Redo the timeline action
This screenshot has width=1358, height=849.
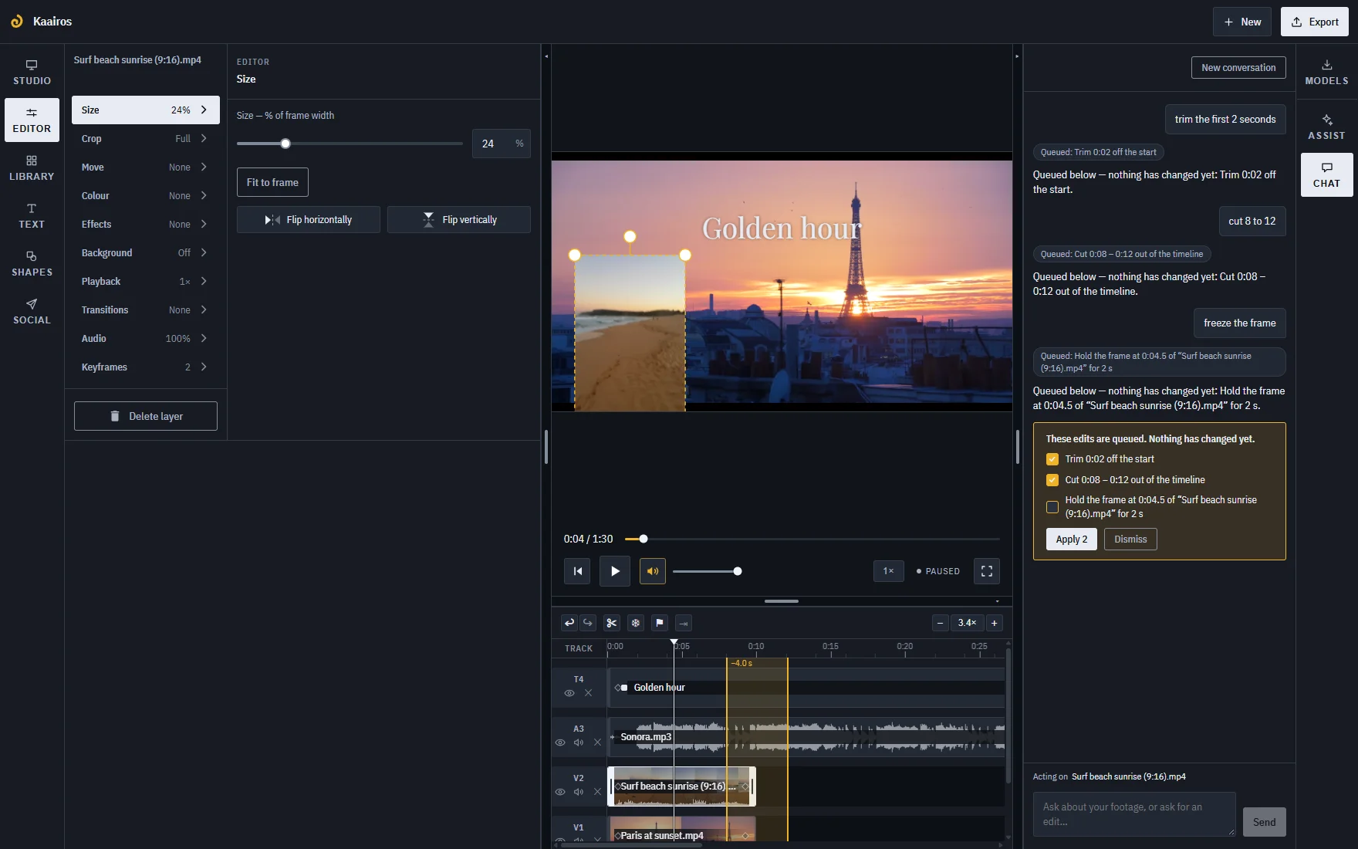pyautogui.click(x=588, y=623)
